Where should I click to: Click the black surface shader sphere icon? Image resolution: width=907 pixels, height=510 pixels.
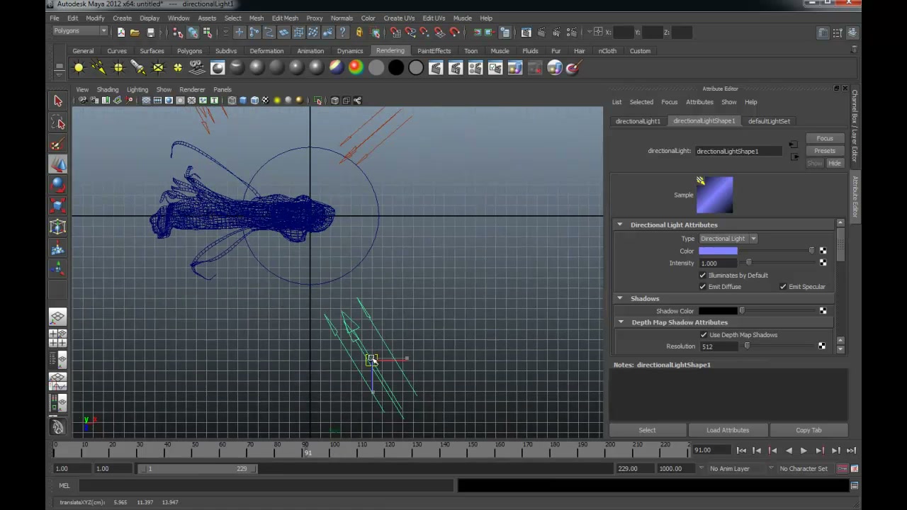click(x=396, y=68)
